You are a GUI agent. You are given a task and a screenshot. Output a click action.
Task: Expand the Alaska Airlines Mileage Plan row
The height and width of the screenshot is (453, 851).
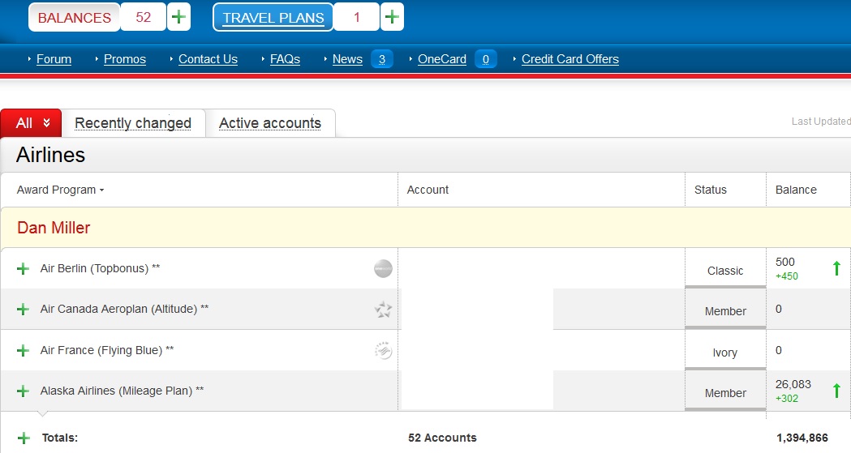23,391
